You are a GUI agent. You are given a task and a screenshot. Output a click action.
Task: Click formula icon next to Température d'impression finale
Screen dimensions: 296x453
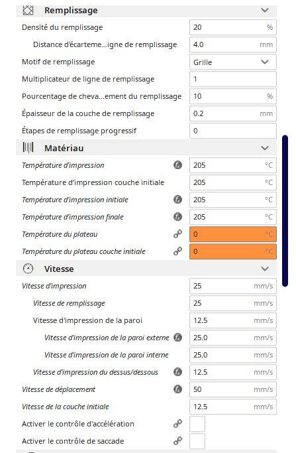[177, 217]
